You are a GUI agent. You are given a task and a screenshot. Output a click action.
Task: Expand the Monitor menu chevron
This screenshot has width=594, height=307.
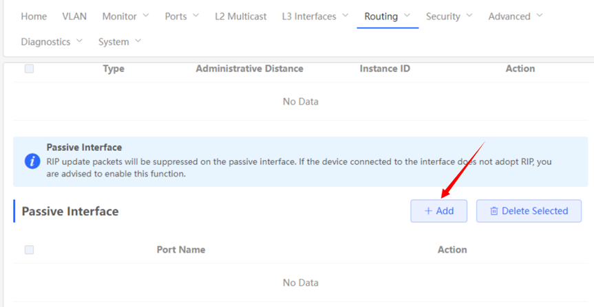coord(146,16)
